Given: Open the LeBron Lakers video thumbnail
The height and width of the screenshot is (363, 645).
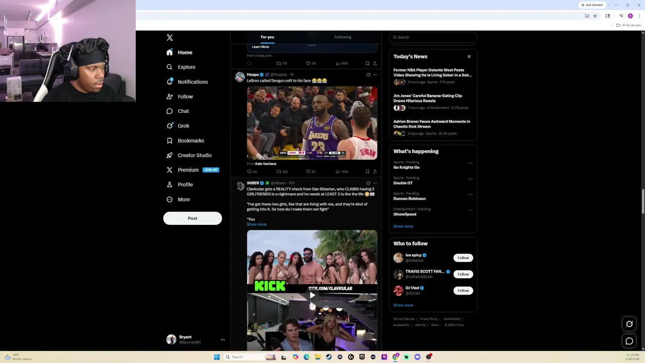Looking at the screenshot, I should tap(312, 123).
